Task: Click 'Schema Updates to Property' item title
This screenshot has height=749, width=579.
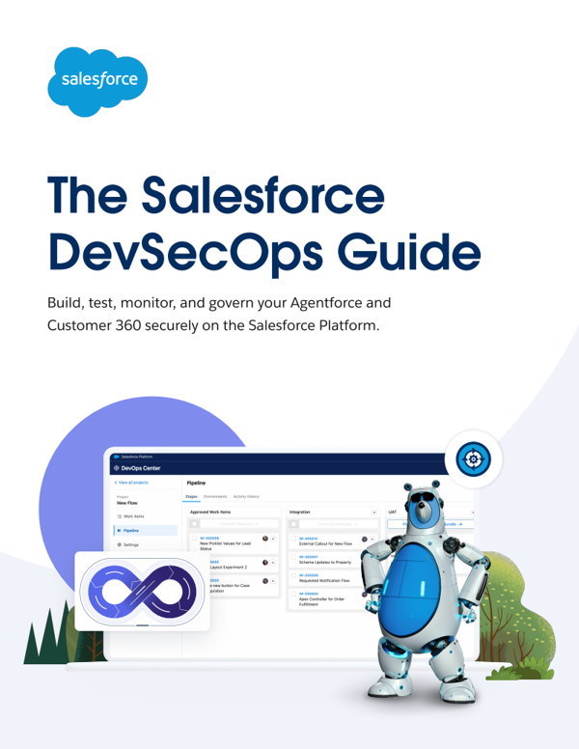Action: pos(325,562)
